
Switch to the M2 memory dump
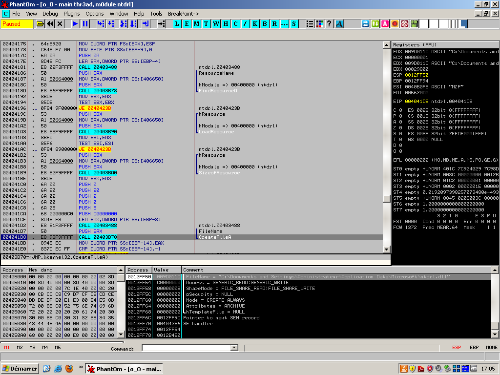20,348
